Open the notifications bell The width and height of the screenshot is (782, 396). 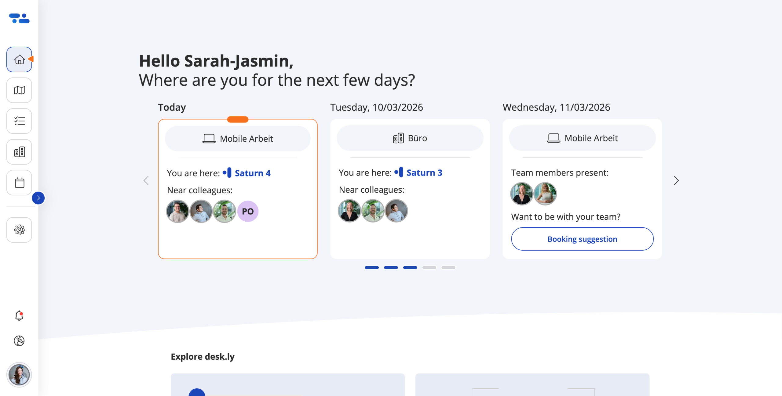[x=19, y=316]
